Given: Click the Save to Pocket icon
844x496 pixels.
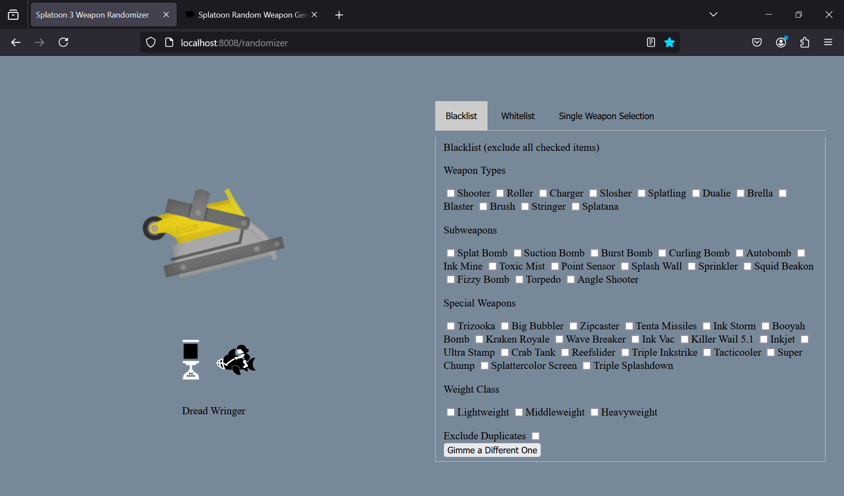Looking at the screenshot, I should pyautogui.click(x=757, y=42).
